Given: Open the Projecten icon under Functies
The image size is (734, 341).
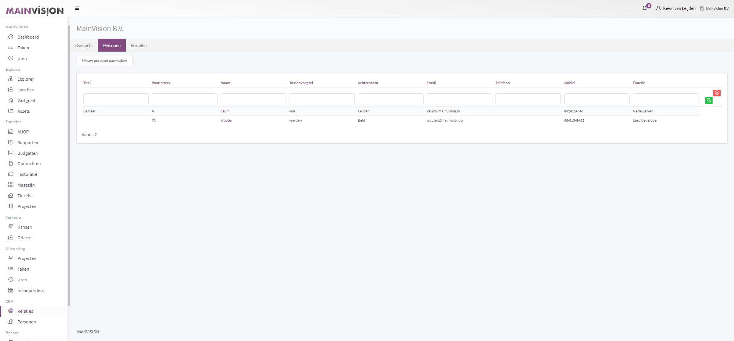Looking at the screenshot, I should click(x=11, y=206).
